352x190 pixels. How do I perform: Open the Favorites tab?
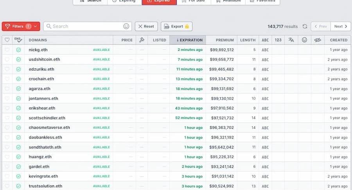tap(262, 1)
